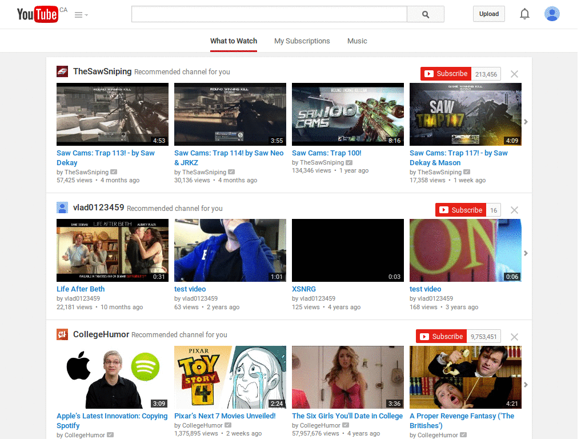Open CollegeHumor channel avatar icon

[62, 334]
